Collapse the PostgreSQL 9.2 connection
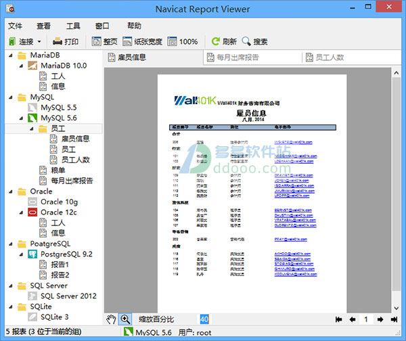406x341 pixels. tap(21, 254)
